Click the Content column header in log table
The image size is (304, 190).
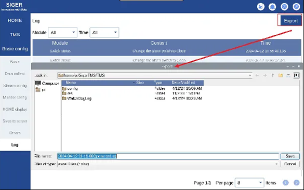point(159,43)
